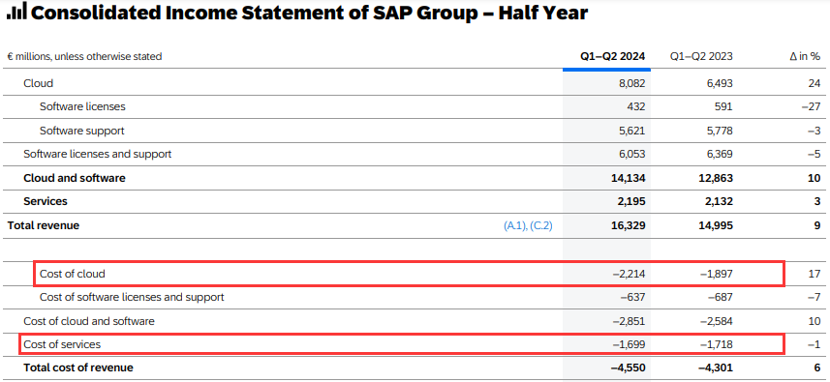Click the Cloud revenue value 8,082
This screenshot has width=830, height=382.
pyautogui.click(x=631, y=83)
